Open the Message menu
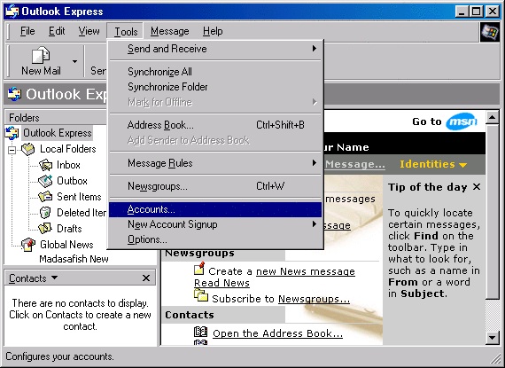505x368 pixels. coord(170,31)
